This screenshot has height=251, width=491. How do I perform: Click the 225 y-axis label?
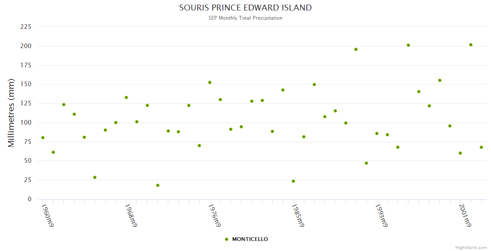coord(26,27)
